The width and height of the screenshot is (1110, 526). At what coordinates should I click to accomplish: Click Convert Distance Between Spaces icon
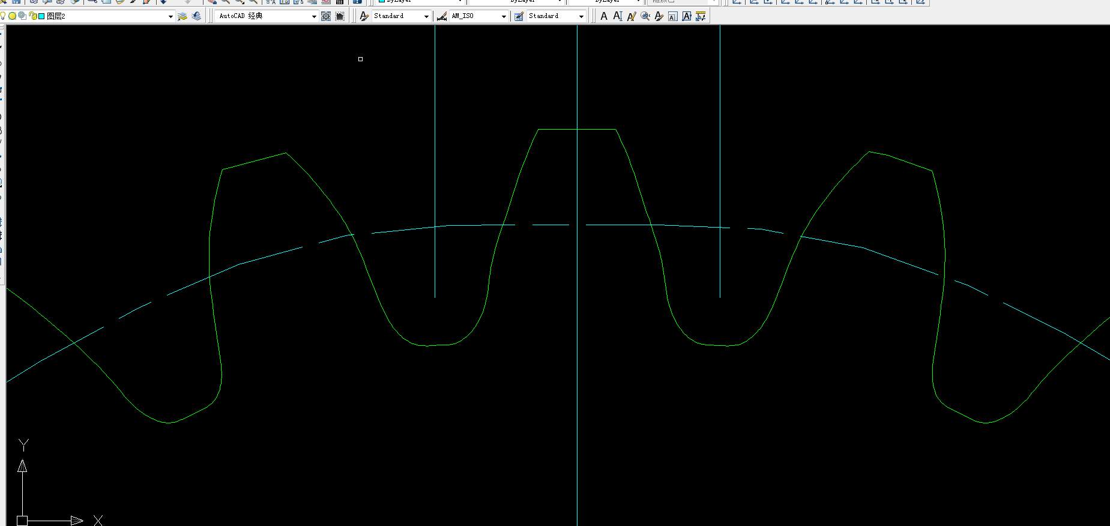point(701,16)
